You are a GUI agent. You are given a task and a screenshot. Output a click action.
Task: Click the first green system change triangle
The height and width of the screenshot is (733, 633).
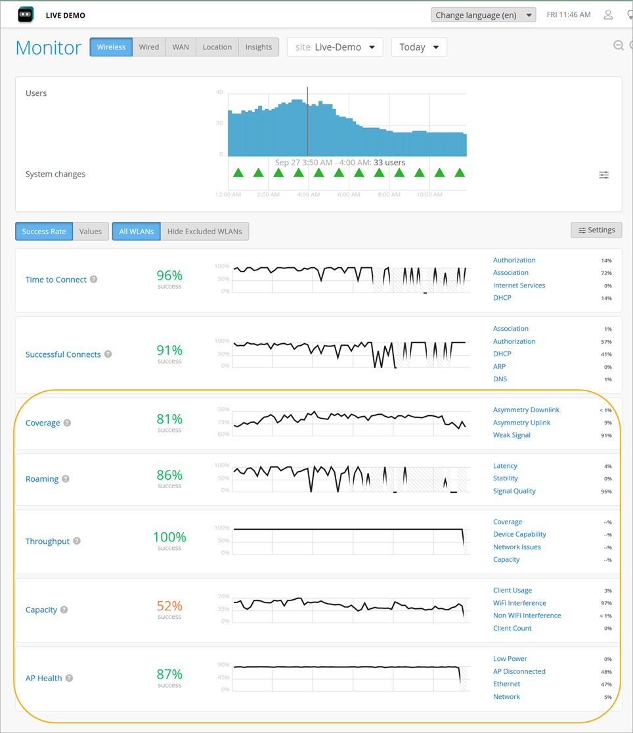click(x=238, y=173)
